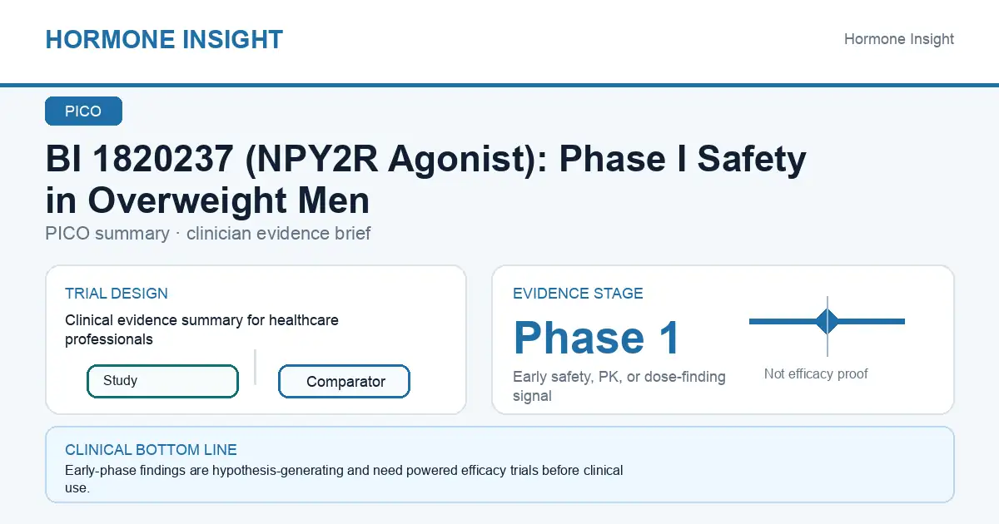Screen dimensions: 999x524
Task: Click the EVIDENCE STAGE card heading
Action: point(578,294)
